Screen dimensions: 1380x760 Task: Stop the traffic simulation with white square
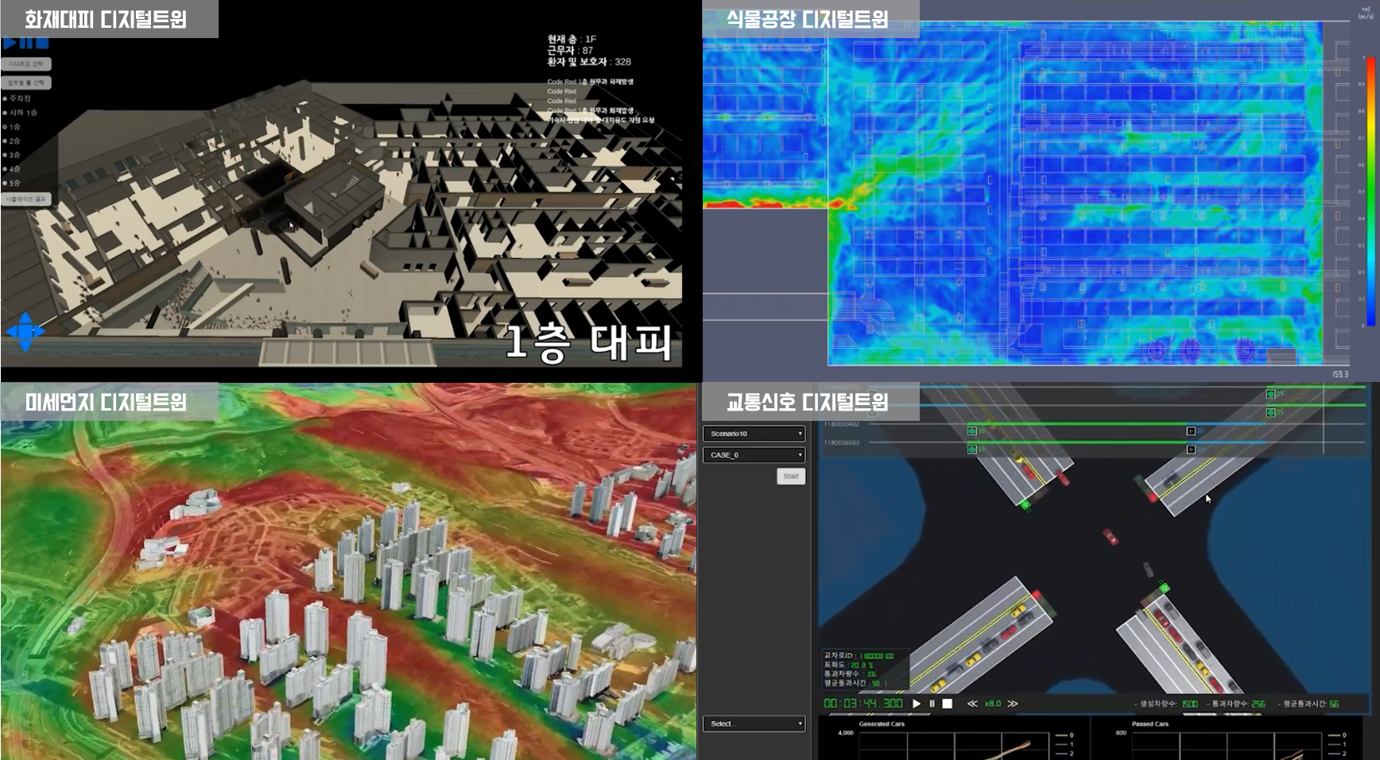pos(947,704)
